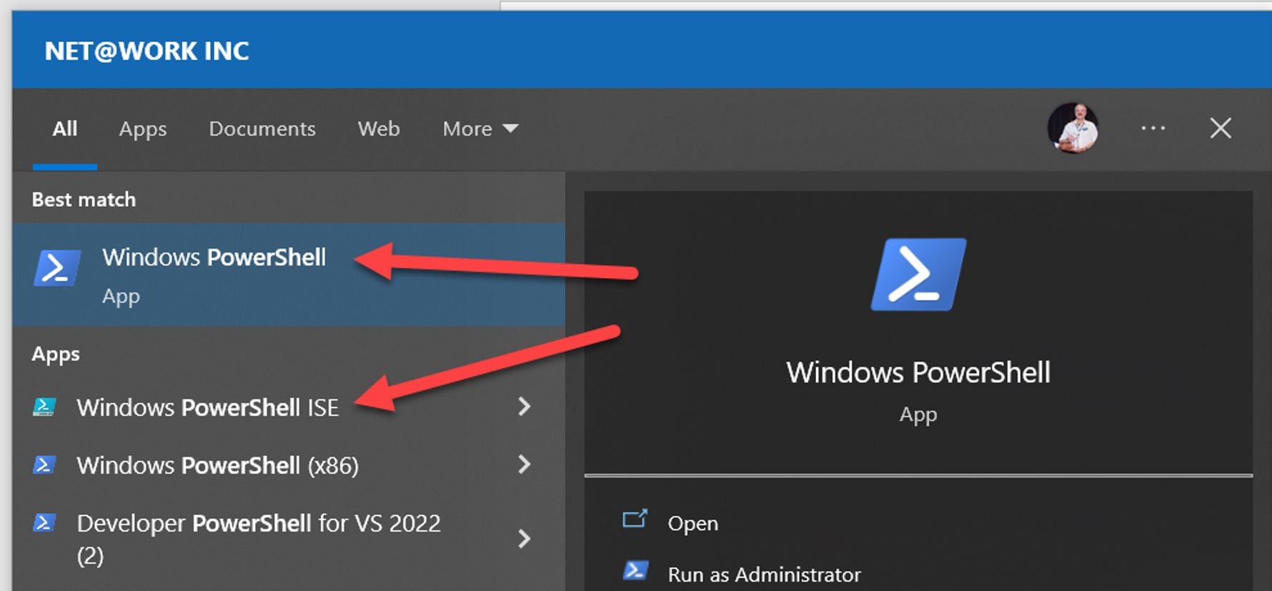Click the NET@WORK INC header text

click(x=146, y=51)
